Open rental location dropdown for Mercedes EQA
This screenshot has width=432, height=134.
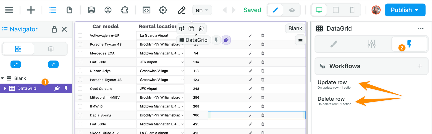pyautogui.click(x=160, y=53)
